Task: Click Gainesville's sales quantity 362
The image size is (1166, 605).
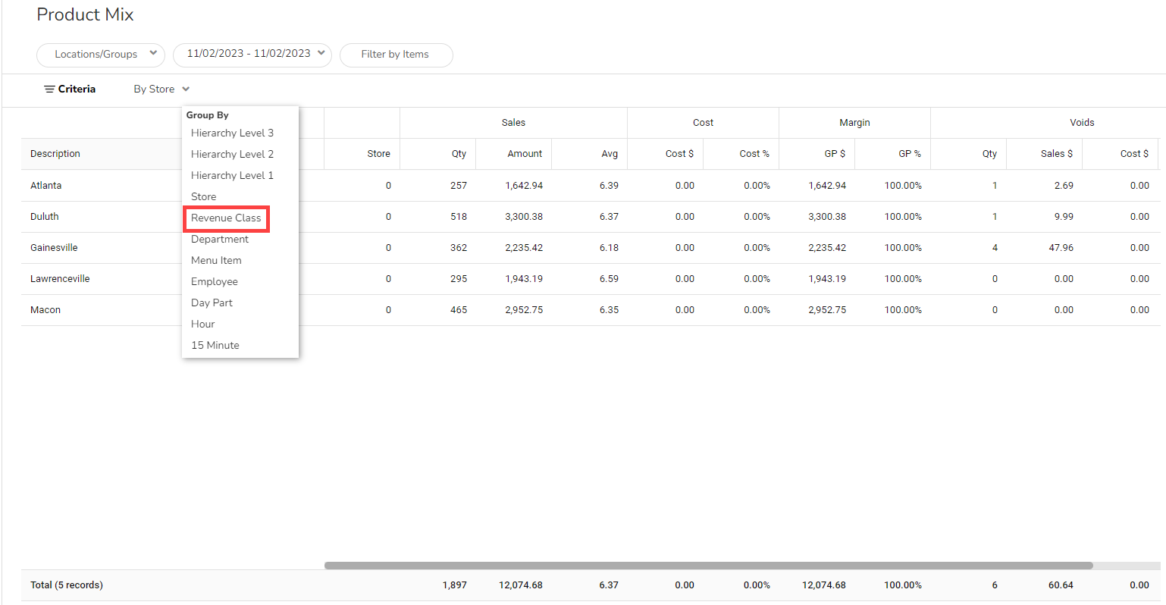Action: (x=459, y=248)
